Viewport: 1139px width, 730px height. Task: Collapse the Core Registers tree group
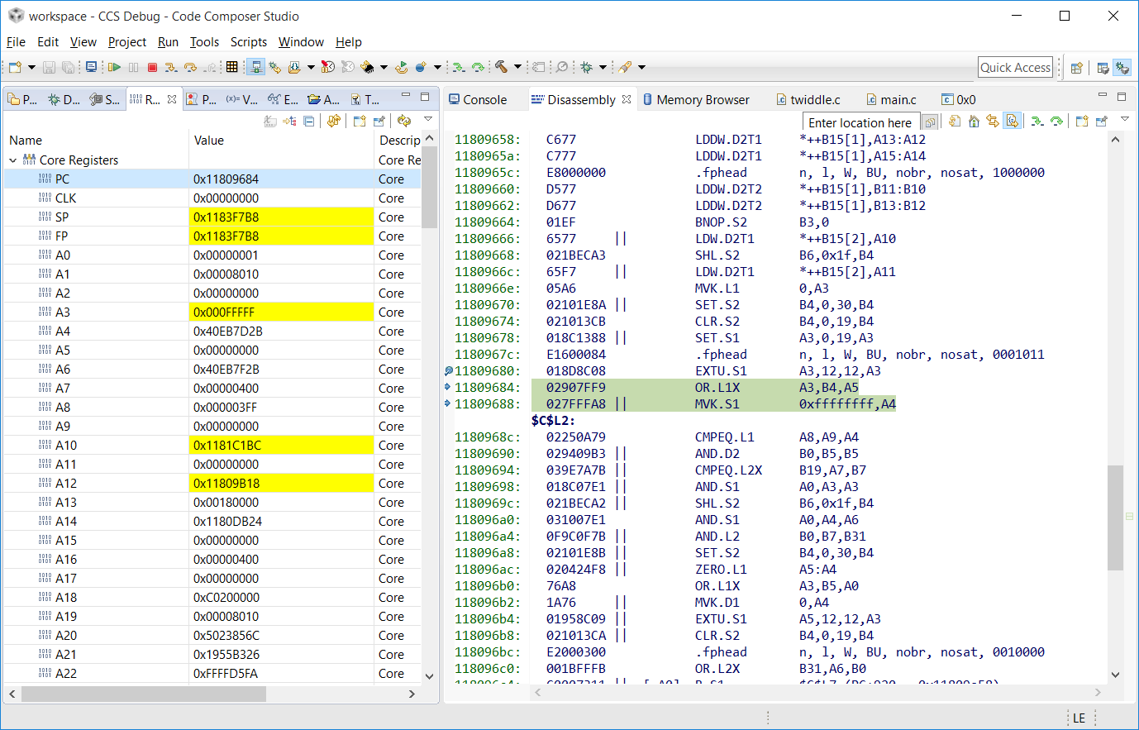(12, 160)
